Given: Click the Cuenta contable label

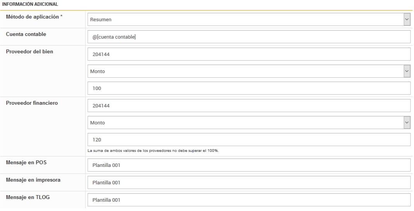Looking at the screenshot, I should pyautogui.click(x=26, y=34).
